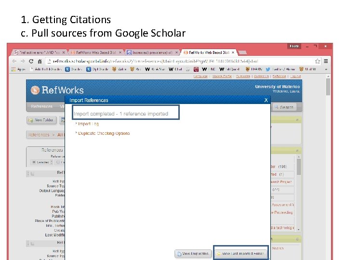Open the References menu in RefWorks
Image resolution: width=347 pixels, height=260 pixels.
(41, 106)
